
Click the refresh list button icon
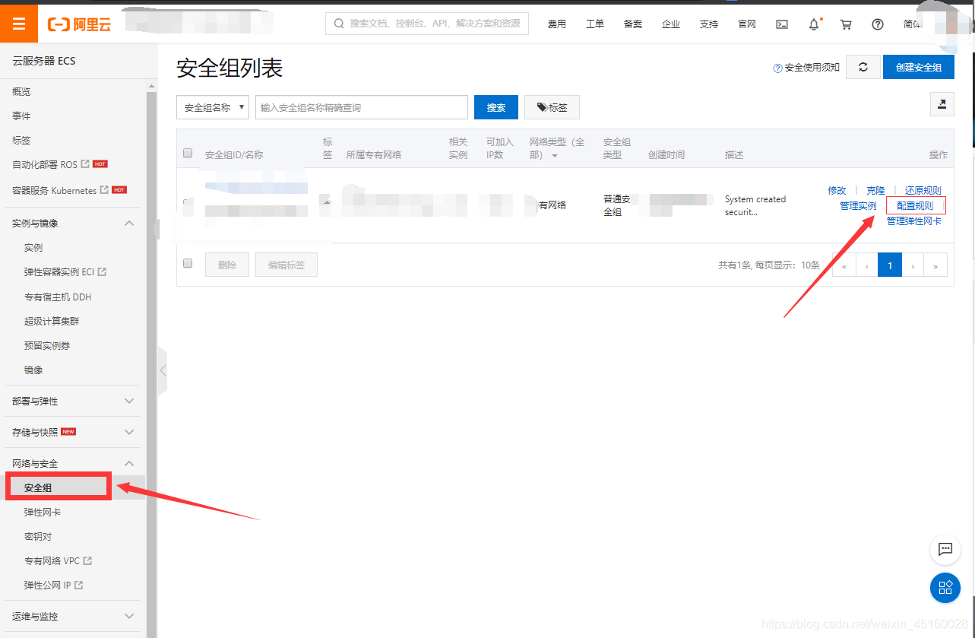863,67
